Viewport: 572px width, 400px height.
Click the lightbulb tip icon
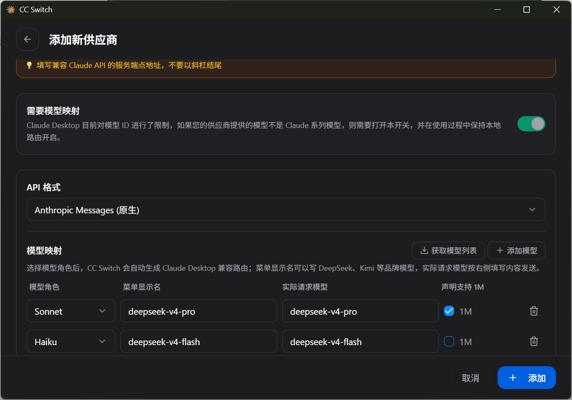click(29, 65)
